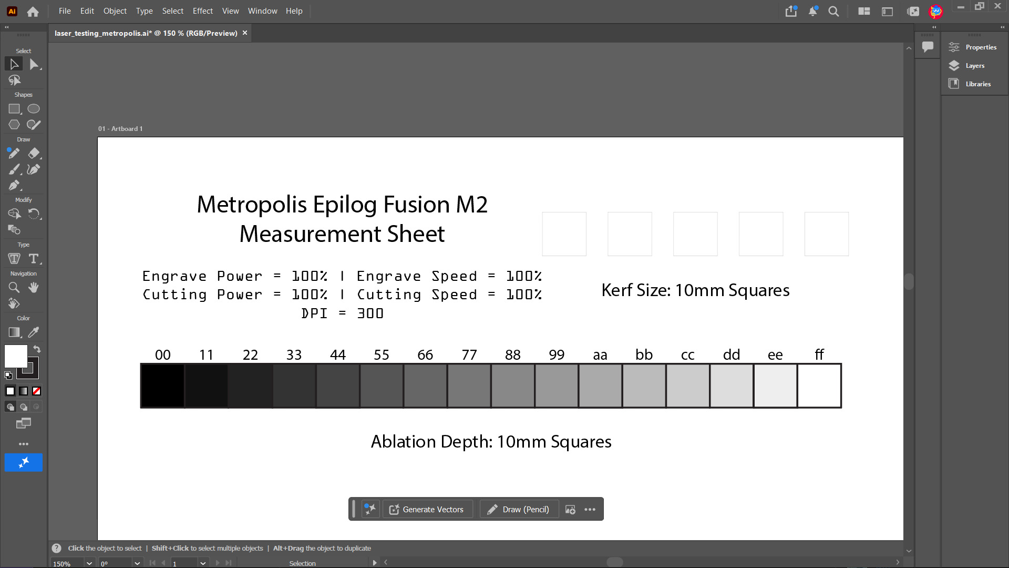Screen dimensions: 1009x568
Task: Select the Lasso tool
Action: [14, 80]
